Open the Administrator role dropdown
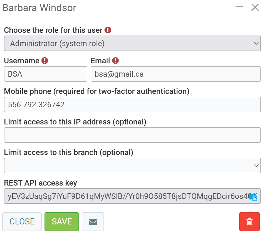This screenshot has width=264, height=235. point(132,43)
